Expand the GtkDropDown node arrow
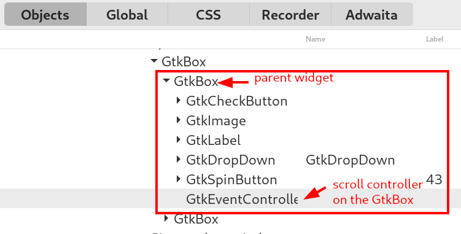 click(x=178, y=160)
